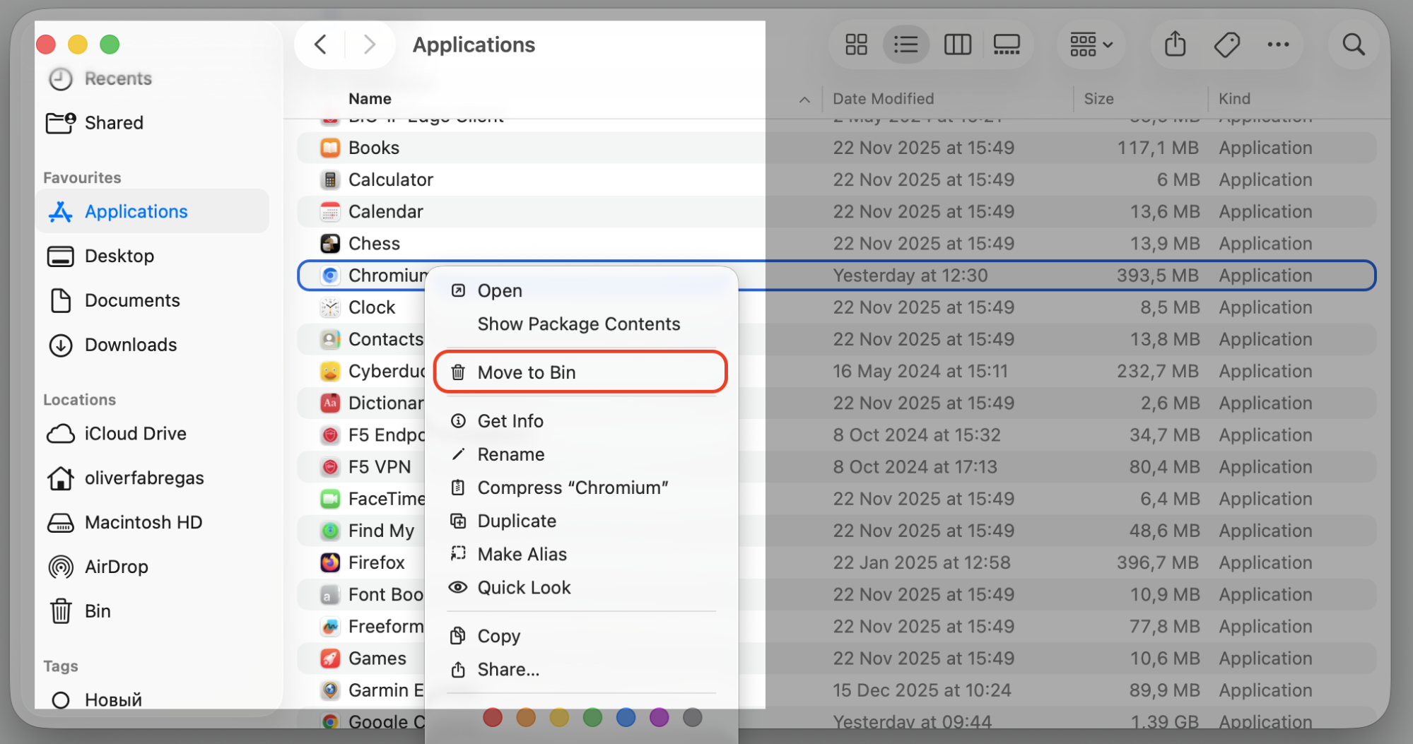The width and height of the screenshot is (1413, 744).
Task: Select the Dictionary app icon
Action: click(x=330, y=403)
